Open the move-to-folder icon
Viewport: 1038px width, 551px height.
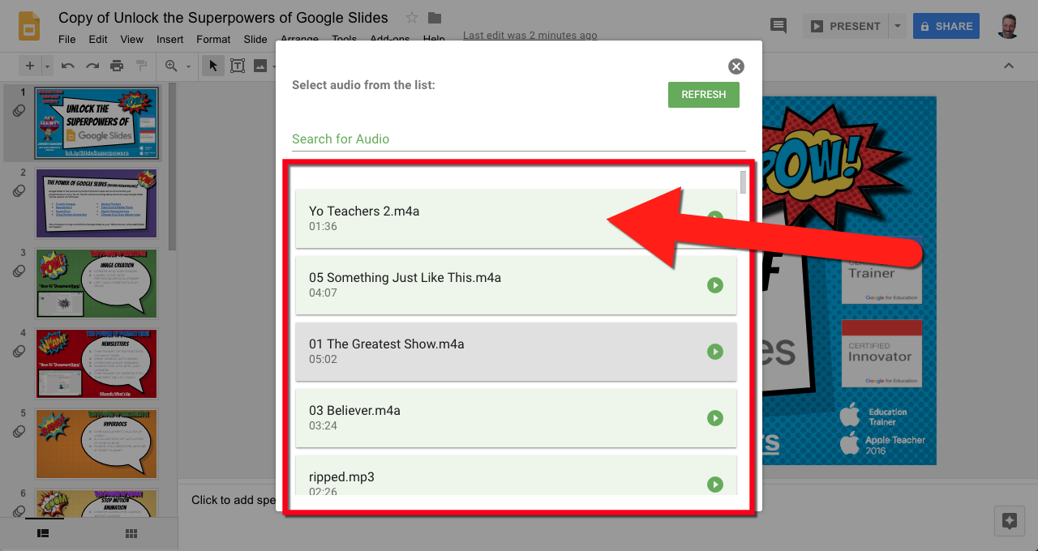click(435, 18)
